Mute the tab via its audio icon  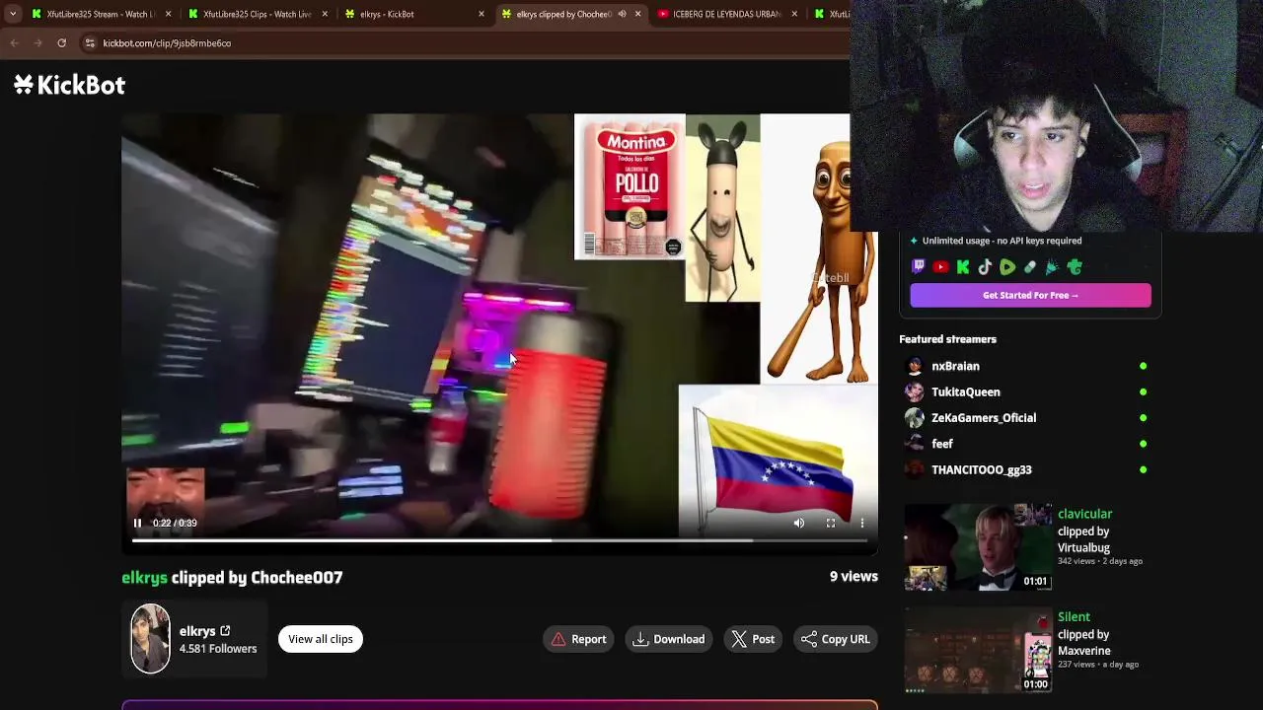(x=622, y=14)
